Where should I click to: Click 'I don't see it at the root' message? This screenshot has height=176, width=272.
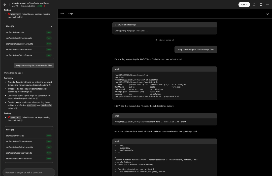144,106
